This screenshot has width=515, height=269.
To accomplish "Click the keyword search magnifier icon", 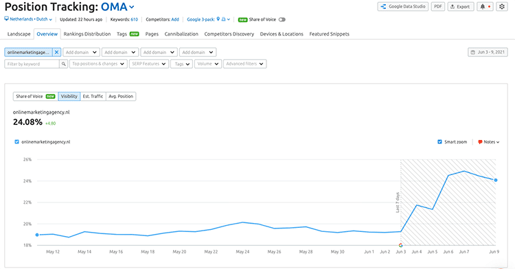I will 64,64.
